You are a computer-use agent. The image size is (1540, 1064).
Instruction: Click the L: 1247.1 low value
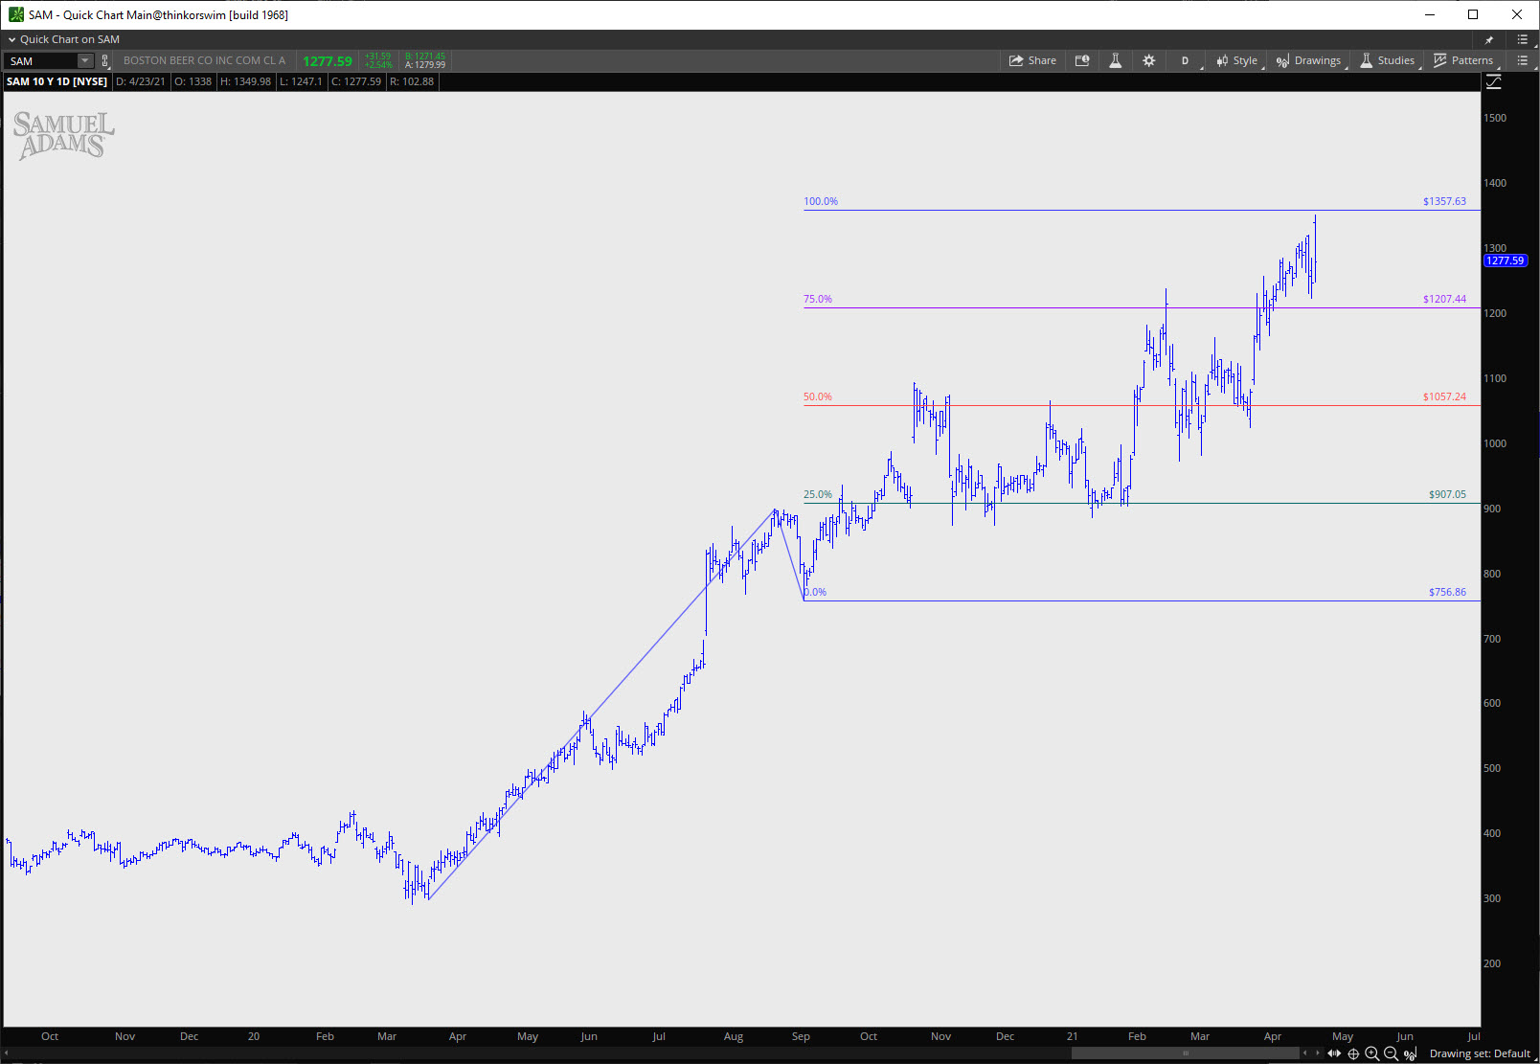tap(301, 81)
